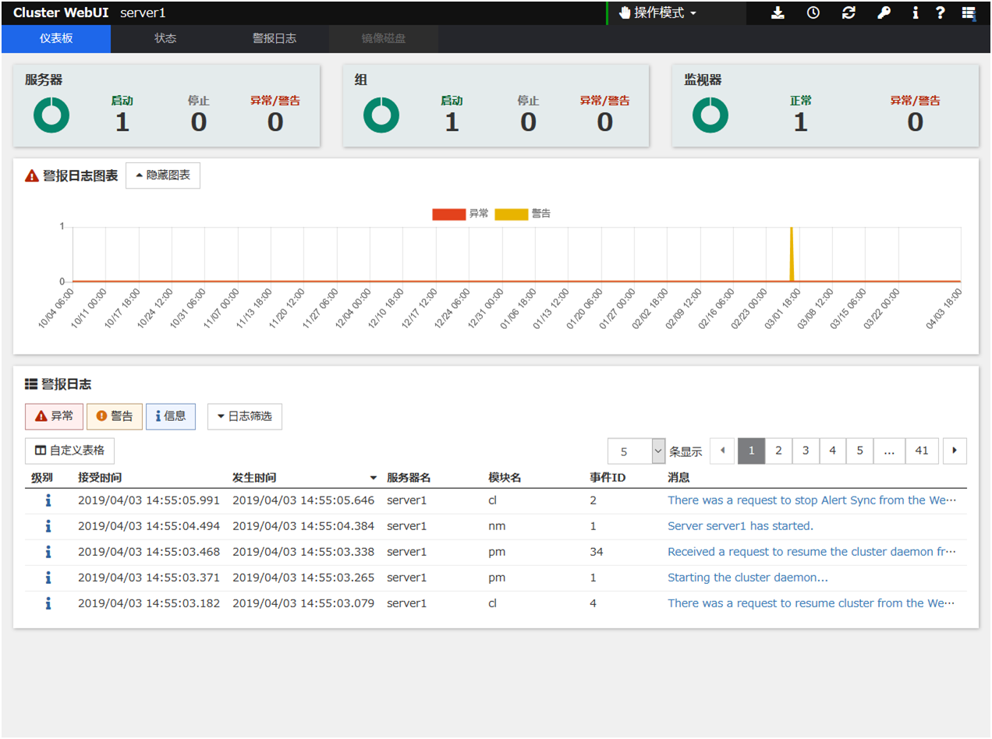Open help via question mark icon

tap(941, 13)
